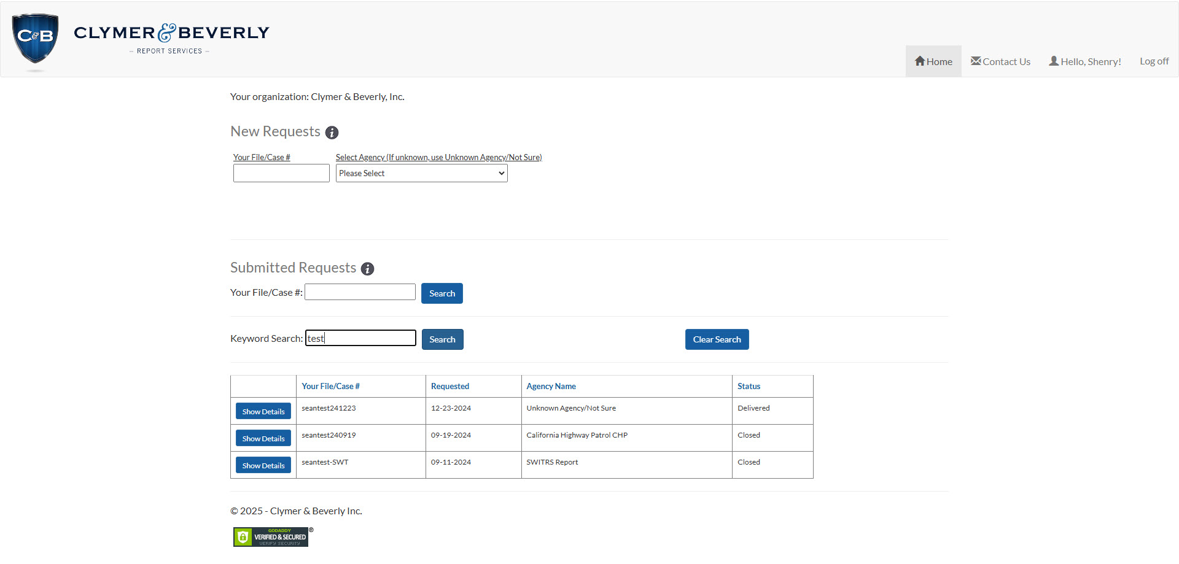Switch to the Contact Us page
Image resolution: width=1179 pixels, height=564 pixels.
1000,61
